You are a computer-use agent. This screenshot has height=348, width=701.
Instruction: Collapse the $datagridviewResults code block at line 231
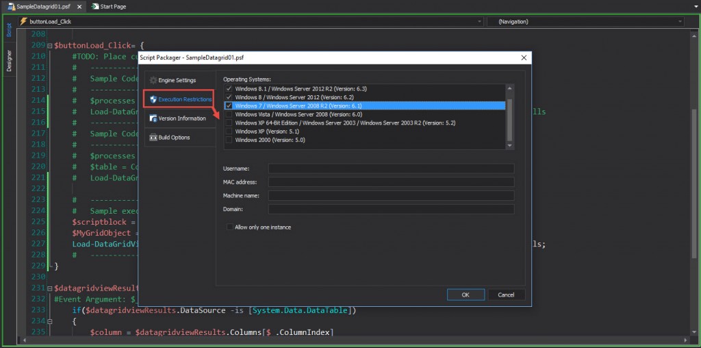[x=49, y=288]
